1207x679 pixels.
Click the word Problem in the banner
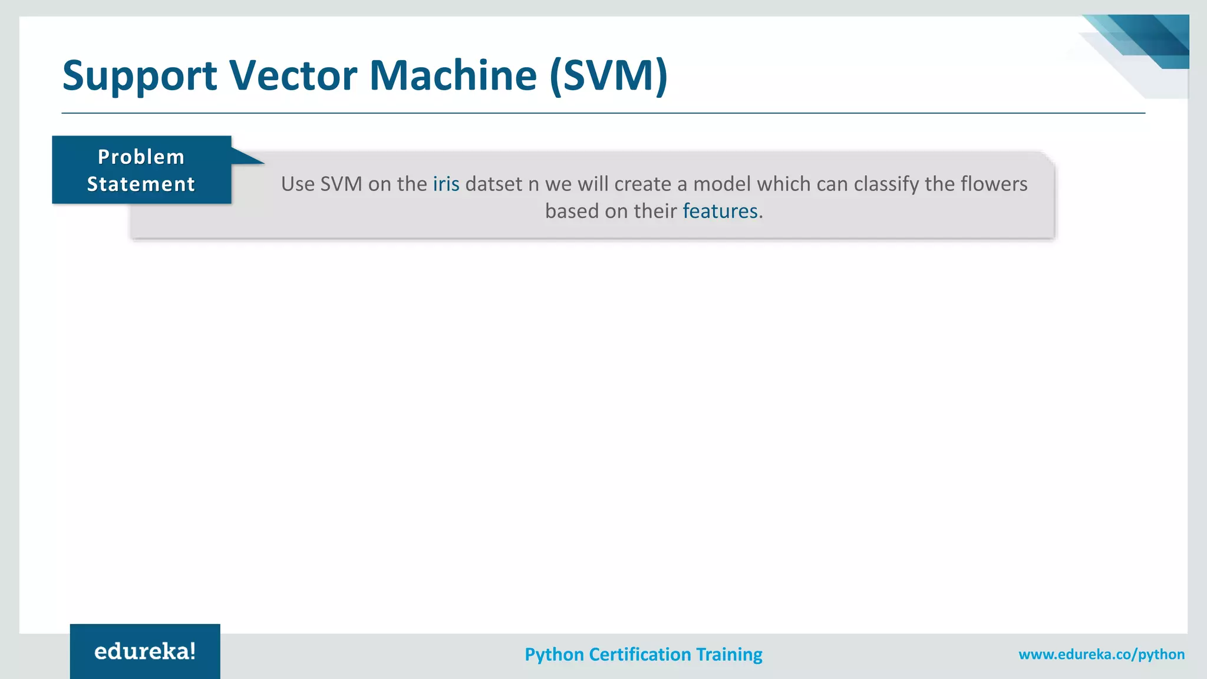141,157
